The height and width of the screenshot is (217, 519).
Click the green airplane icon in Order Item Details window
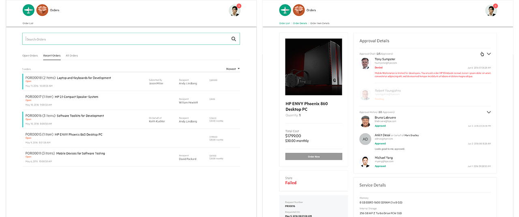point(285,10)
